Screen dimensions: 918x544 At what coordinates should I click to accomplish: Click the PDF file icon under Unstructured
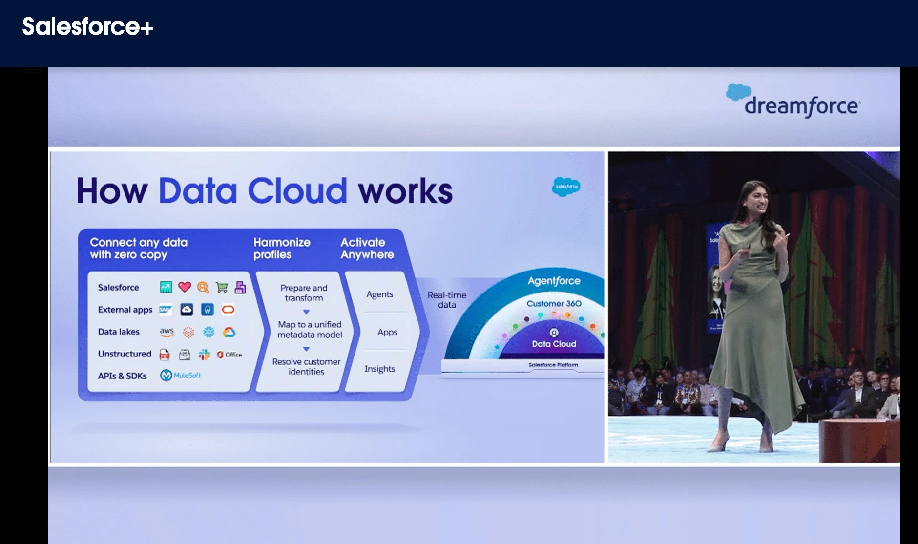[x=164, y=355]
